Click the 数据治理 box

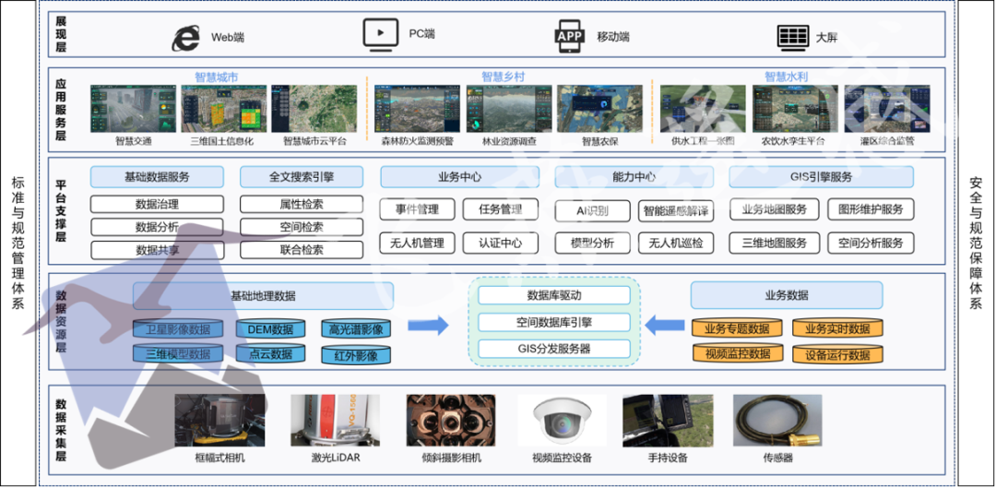click(157, 204)
